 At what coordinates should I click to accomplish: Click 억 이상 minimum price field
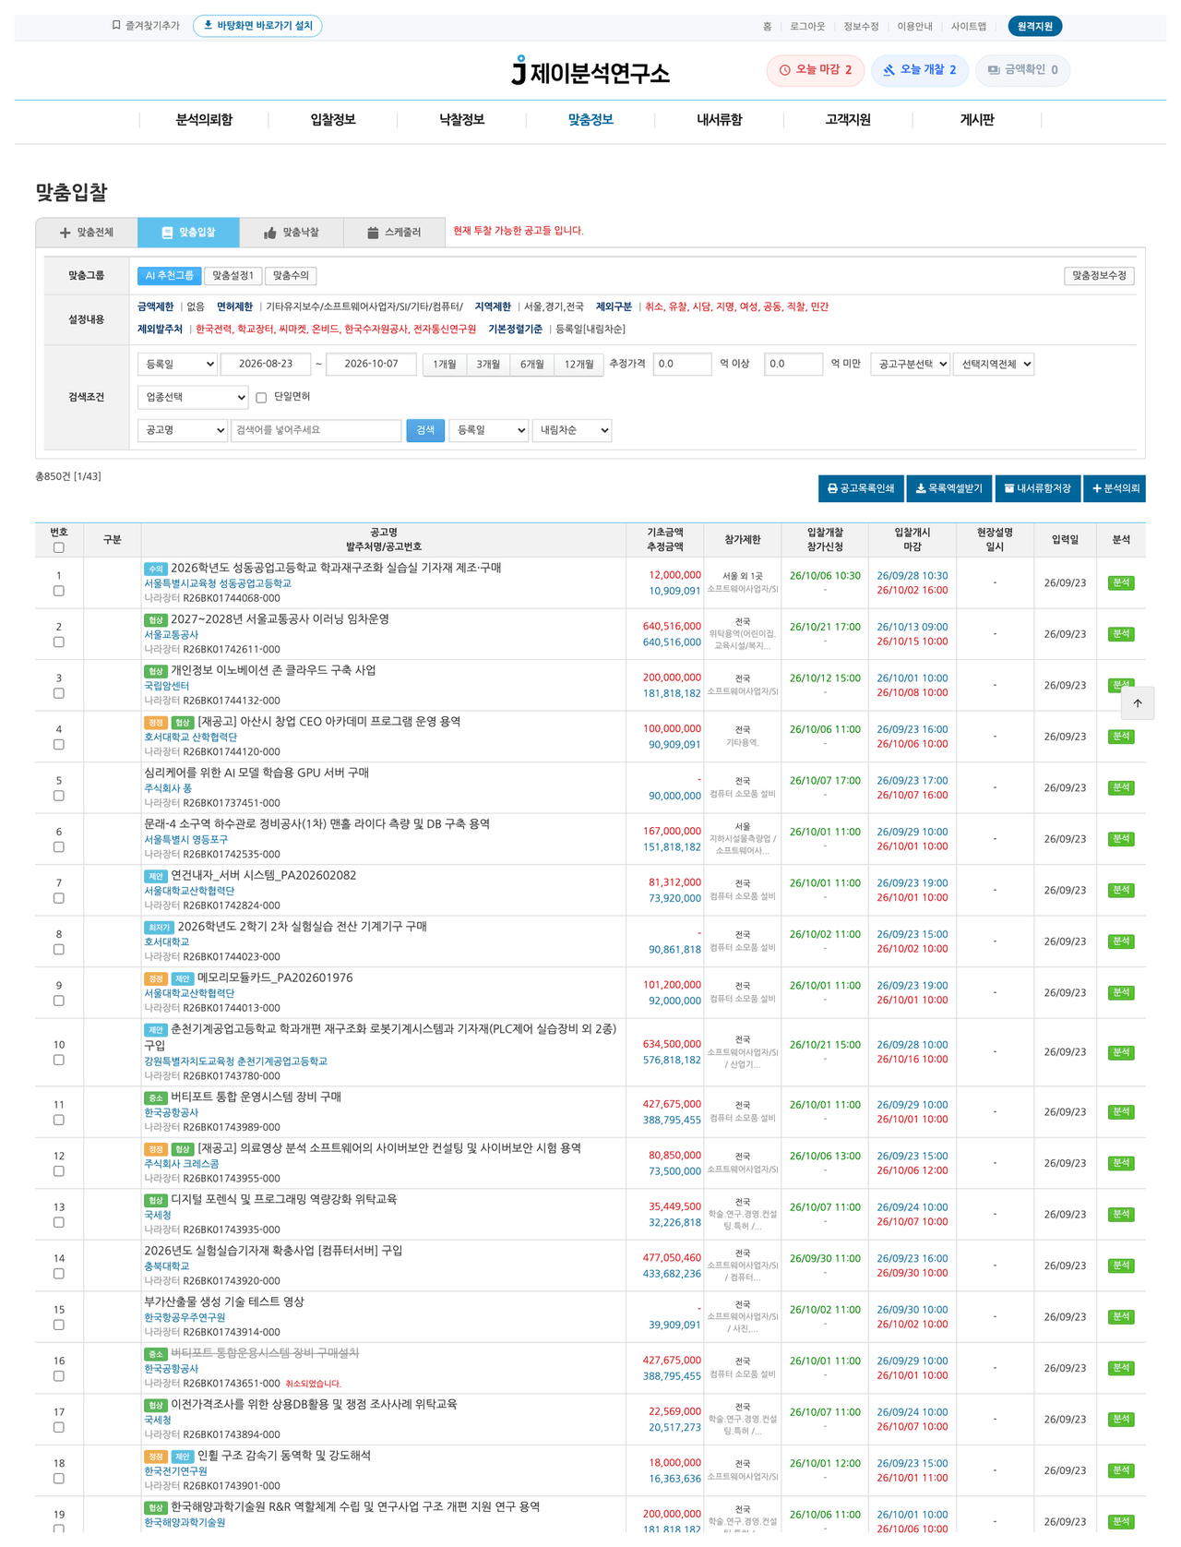pos(682,365)
